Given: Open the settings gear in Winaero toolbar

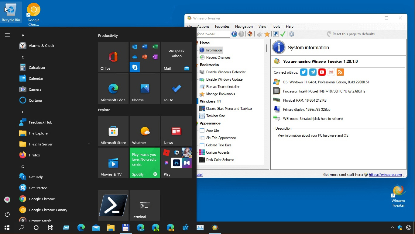Looking at the screenshot, I should [292, 34].
